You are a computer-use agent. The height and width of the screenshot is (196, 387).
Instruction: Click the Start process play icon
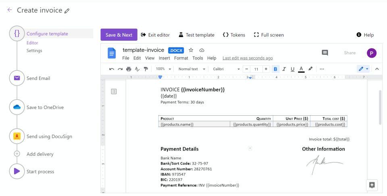(x=17, y=171)
